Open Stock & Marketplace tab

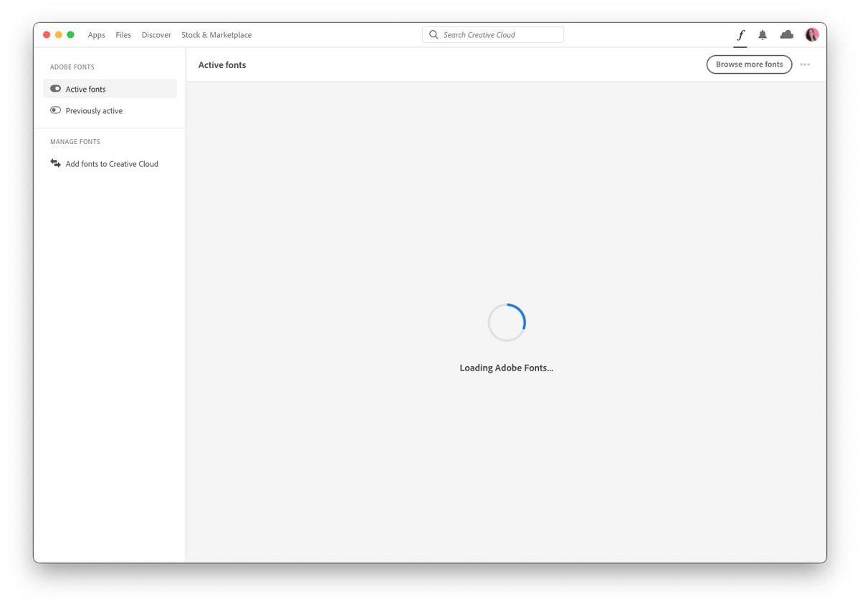216,34
